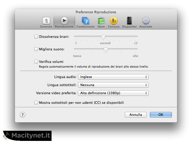Open the Lingua audio dropdown set to Inglese
Screen dimensions: 192x143
point(113,77)
